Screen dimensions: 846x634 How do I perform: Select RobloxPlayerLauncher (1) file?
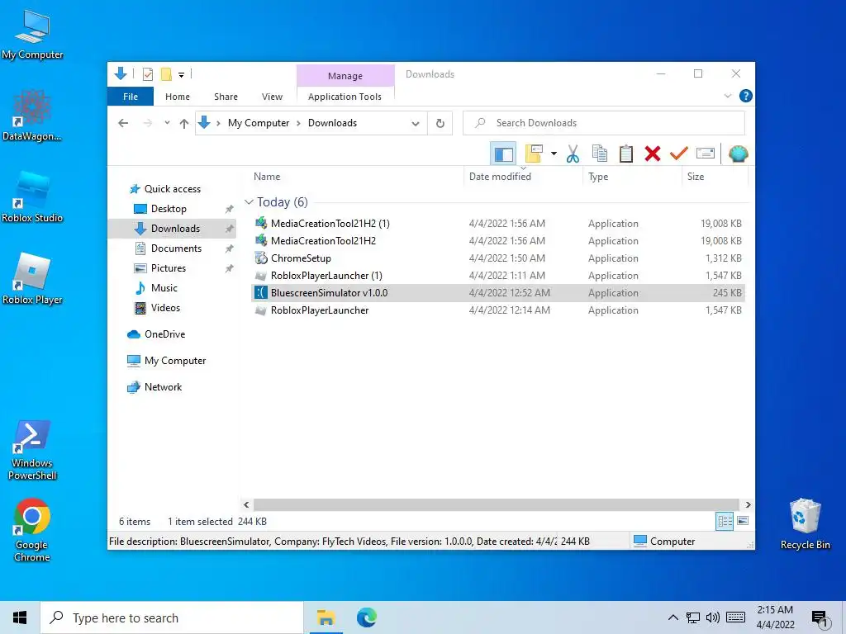497,276
